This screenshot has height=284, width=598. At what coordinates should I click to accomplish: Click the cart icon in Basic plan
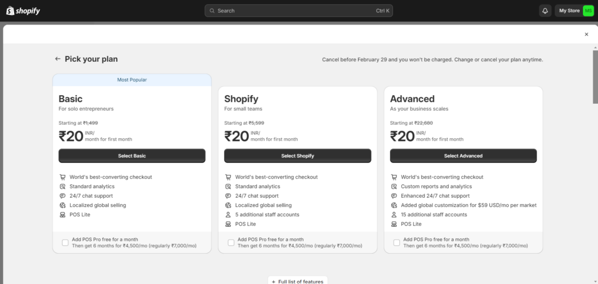(62, 177)
